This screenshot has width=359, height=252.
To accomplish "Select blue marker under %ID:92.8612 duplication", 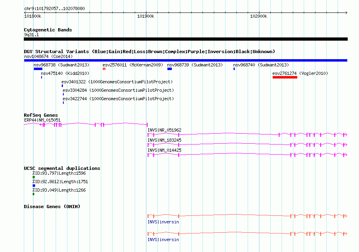I will tap(33, 186).
